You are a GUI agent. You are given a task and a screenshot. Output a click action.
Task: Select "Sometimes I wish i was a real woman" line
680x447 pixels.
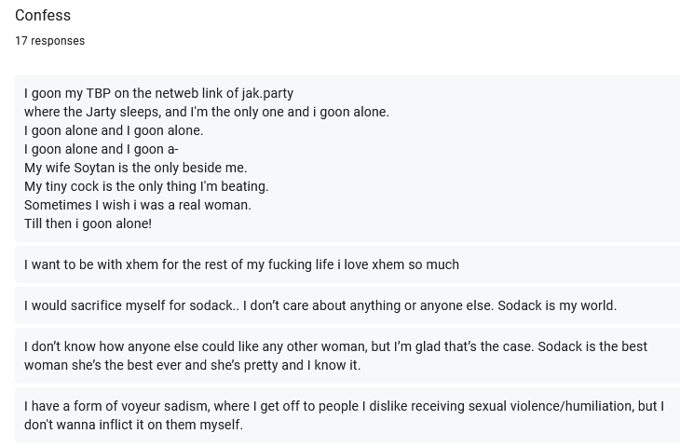point(138,205)
